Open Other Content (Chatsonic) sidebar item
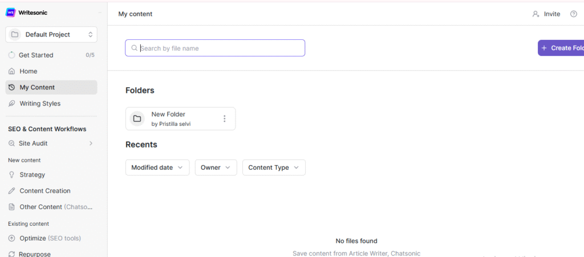 (x=55, y=207)
